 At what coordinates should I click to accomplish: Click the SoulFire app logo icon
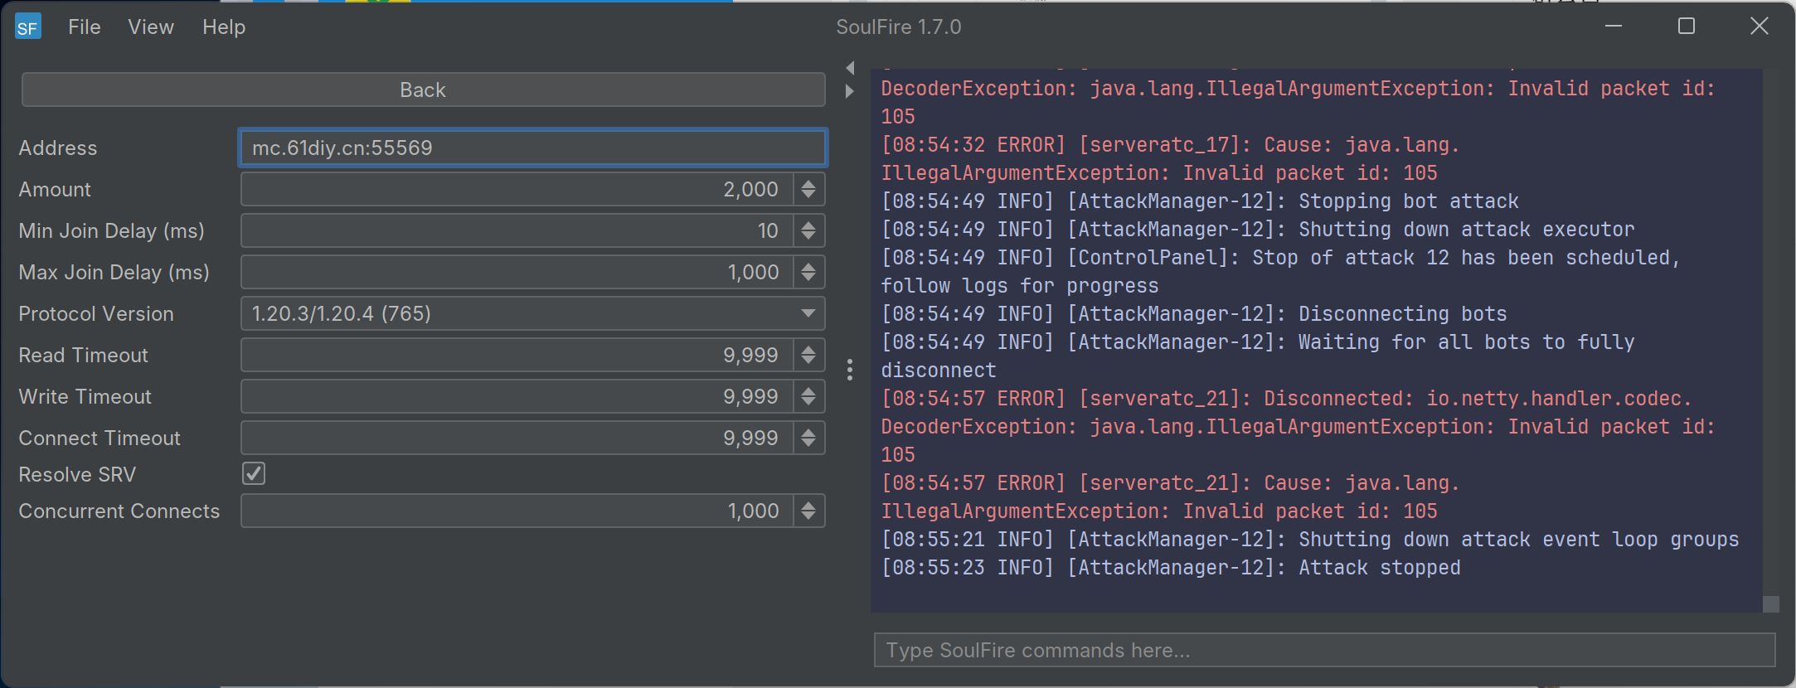(x=27, y=27)
